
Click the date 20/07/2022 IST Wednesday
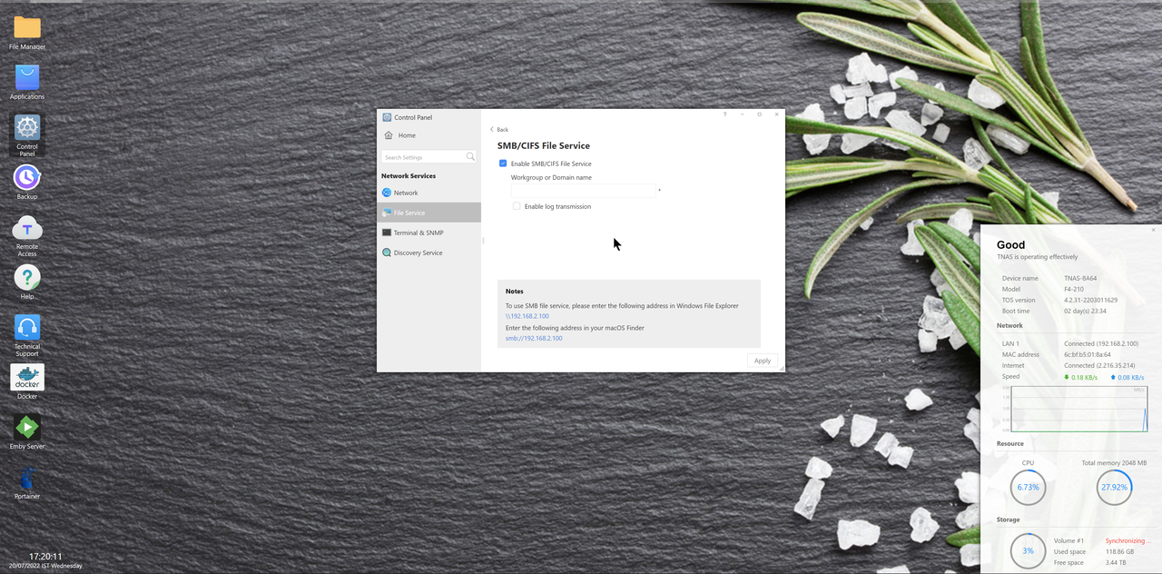(45, 566)
